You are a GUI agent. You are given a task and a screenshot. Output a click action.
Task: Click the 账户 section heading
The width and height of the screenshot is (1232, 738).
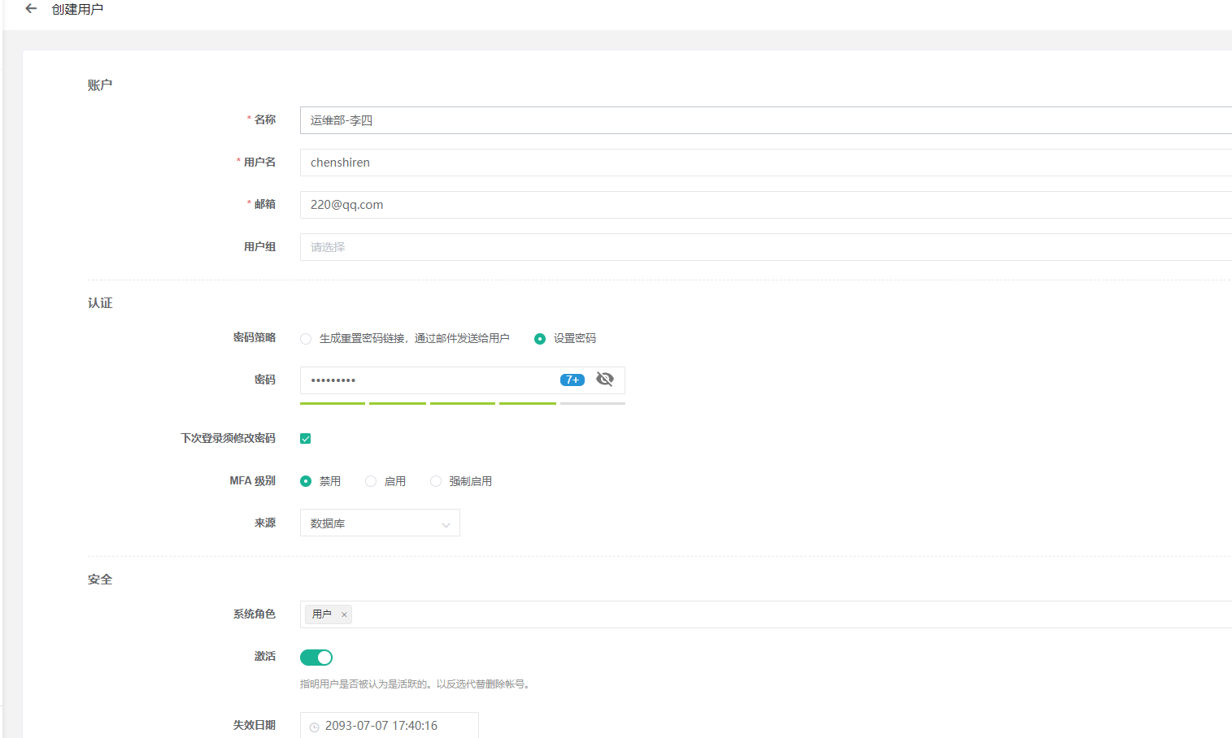click(100, 85)
